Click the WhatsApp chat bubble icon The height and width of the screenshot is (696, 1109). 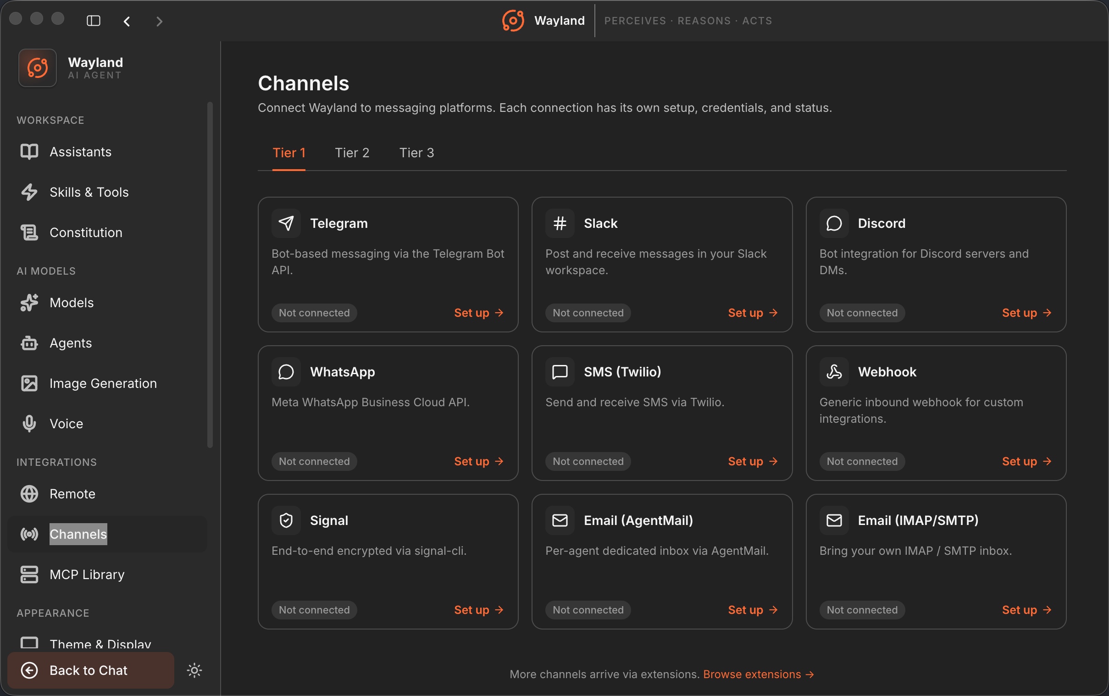point(286,372)
